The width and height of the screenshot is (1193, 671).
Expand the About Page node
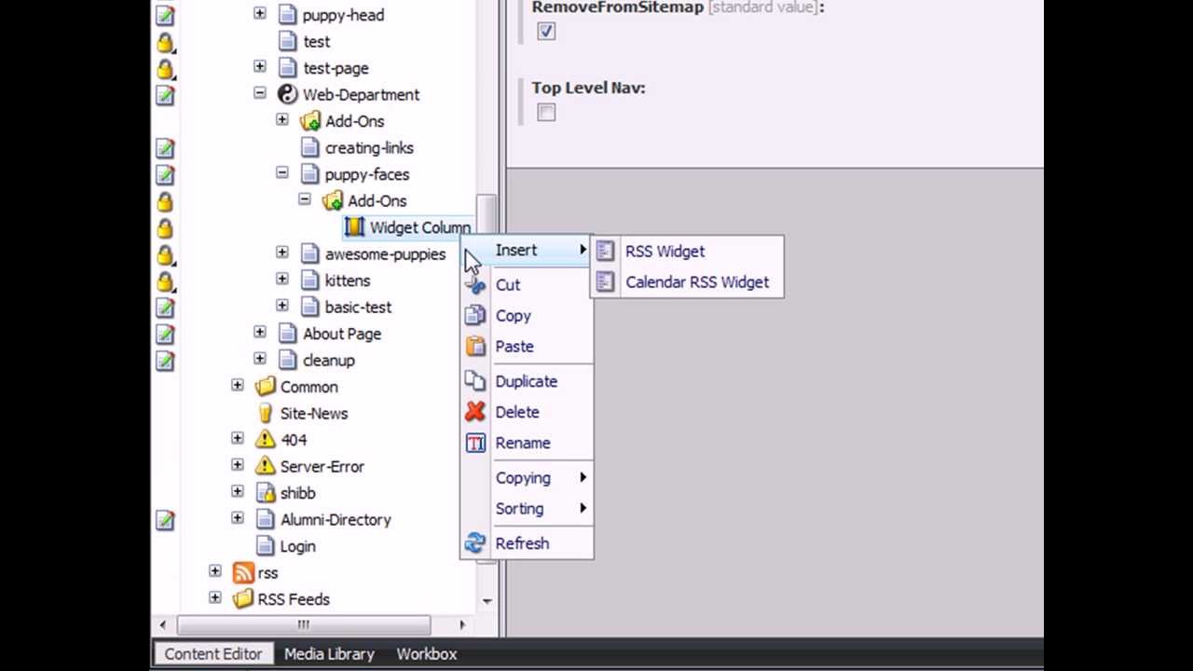260,333
